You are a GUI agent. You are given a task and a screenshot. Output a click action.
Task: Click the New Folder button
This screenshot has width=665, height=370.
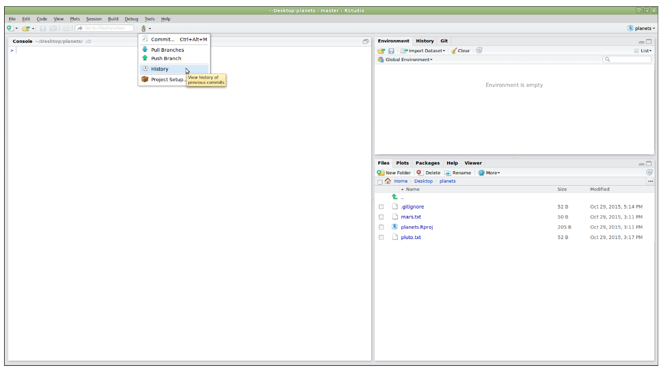[x=394, y=173]
